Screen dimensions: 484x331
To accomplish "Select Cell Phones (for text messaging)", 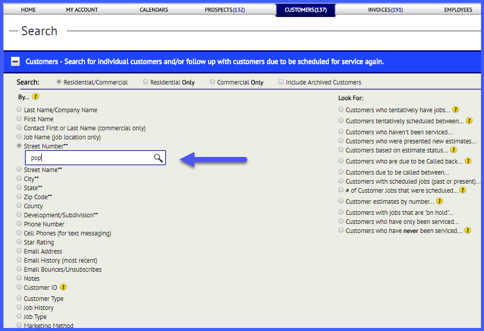I will 19,233.
